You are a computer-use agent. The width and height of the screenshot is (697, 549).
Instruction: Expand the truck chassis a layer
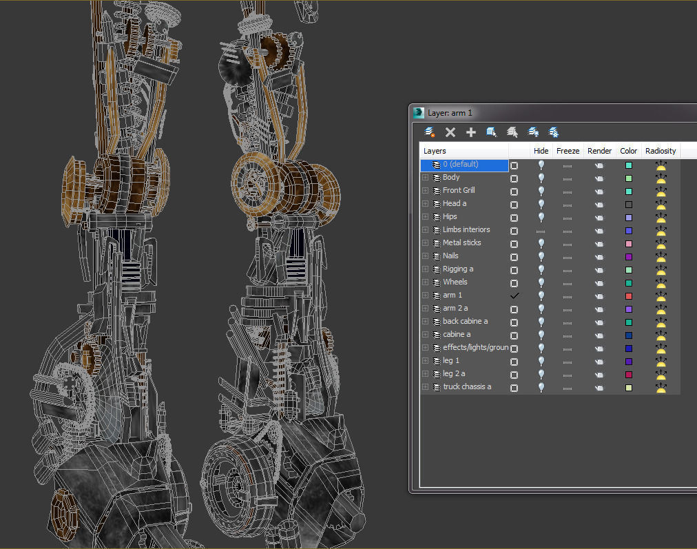(425, 387)
